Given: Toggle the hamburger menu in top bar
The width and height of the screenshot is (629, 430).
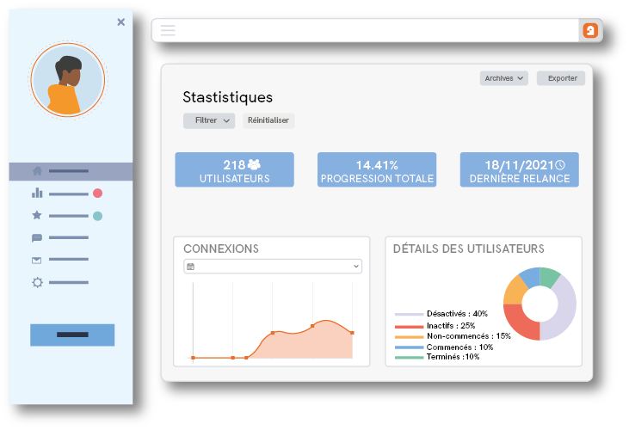Looking at the screenshot, I should [168, 30].
